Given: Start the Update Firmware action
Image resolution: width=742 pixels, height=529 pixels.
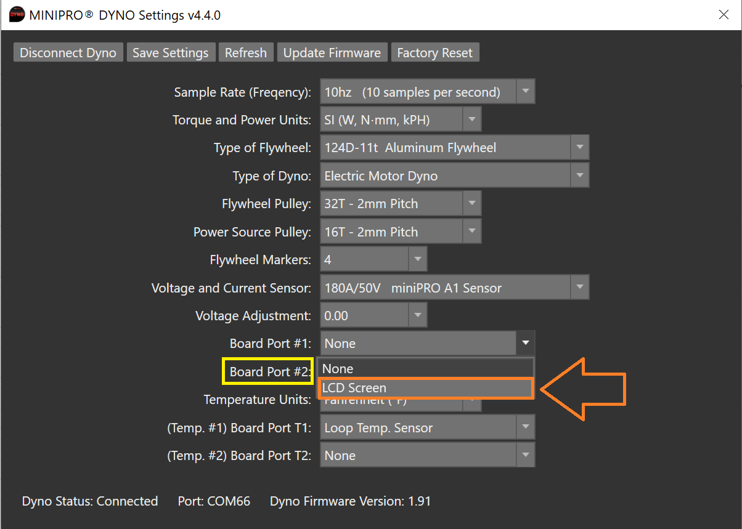Looking at the screenshot, I should [x=332, y=53].
